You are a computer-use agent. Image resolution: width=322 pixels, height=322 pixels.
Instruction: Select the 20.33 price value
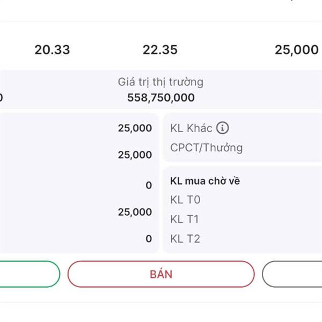point(52,50)
